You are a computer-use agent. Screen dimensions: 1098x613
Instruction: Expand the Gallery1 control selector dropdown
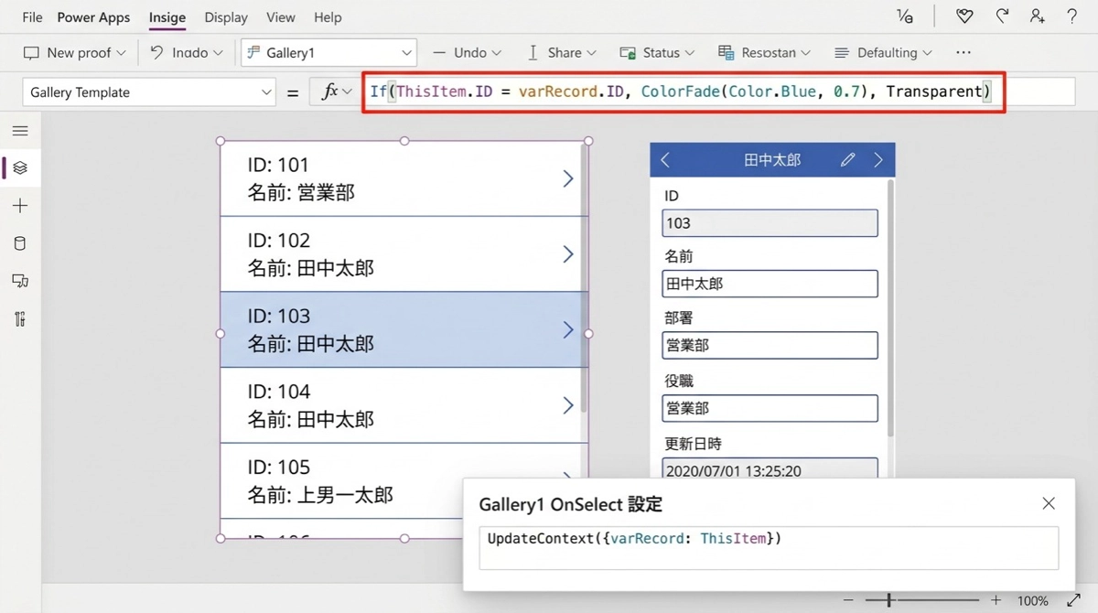point(328,53)
